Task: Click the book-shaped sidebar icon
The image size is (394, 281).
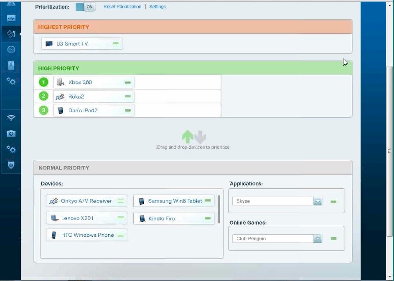Action: click(x=11, y=66)
